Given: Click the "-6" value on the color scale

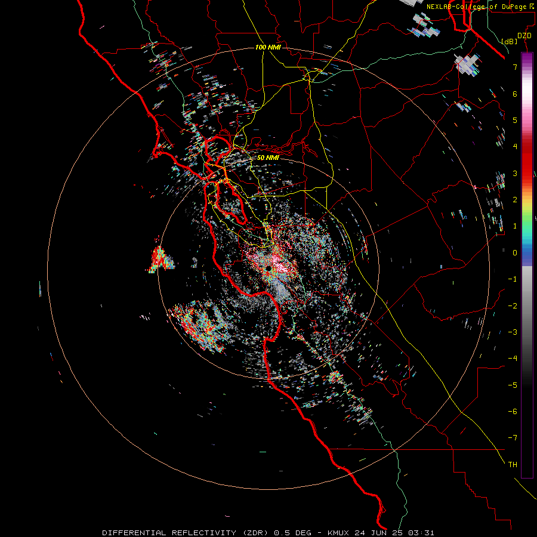Looking at the screenshot, I should (513, 412).
